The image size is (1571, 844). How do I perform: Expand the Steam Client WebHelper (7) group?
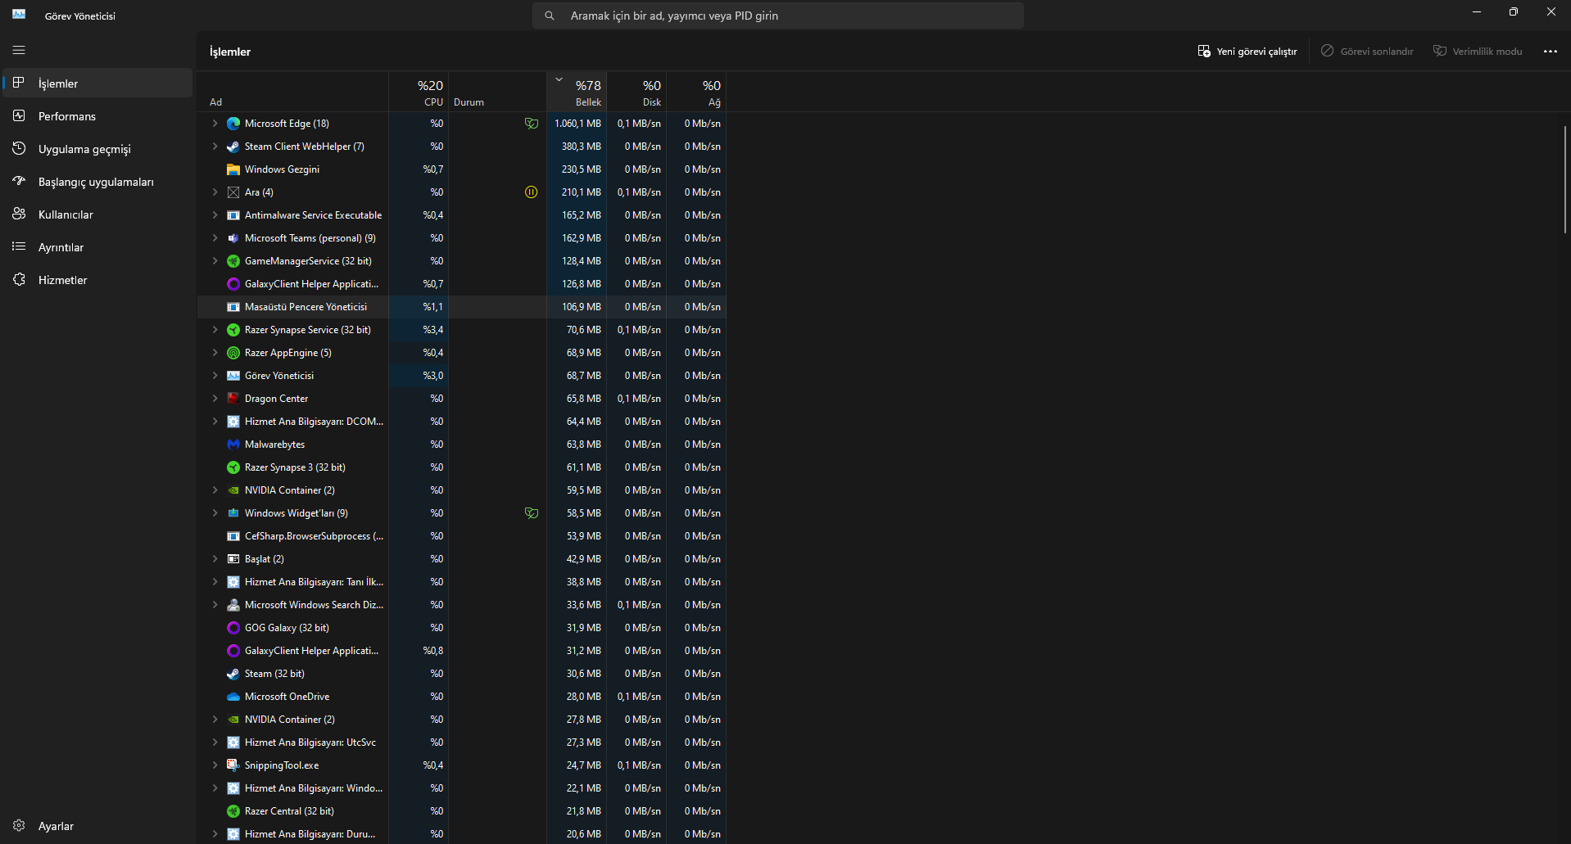pyautogui.click(x=215, y=147)
